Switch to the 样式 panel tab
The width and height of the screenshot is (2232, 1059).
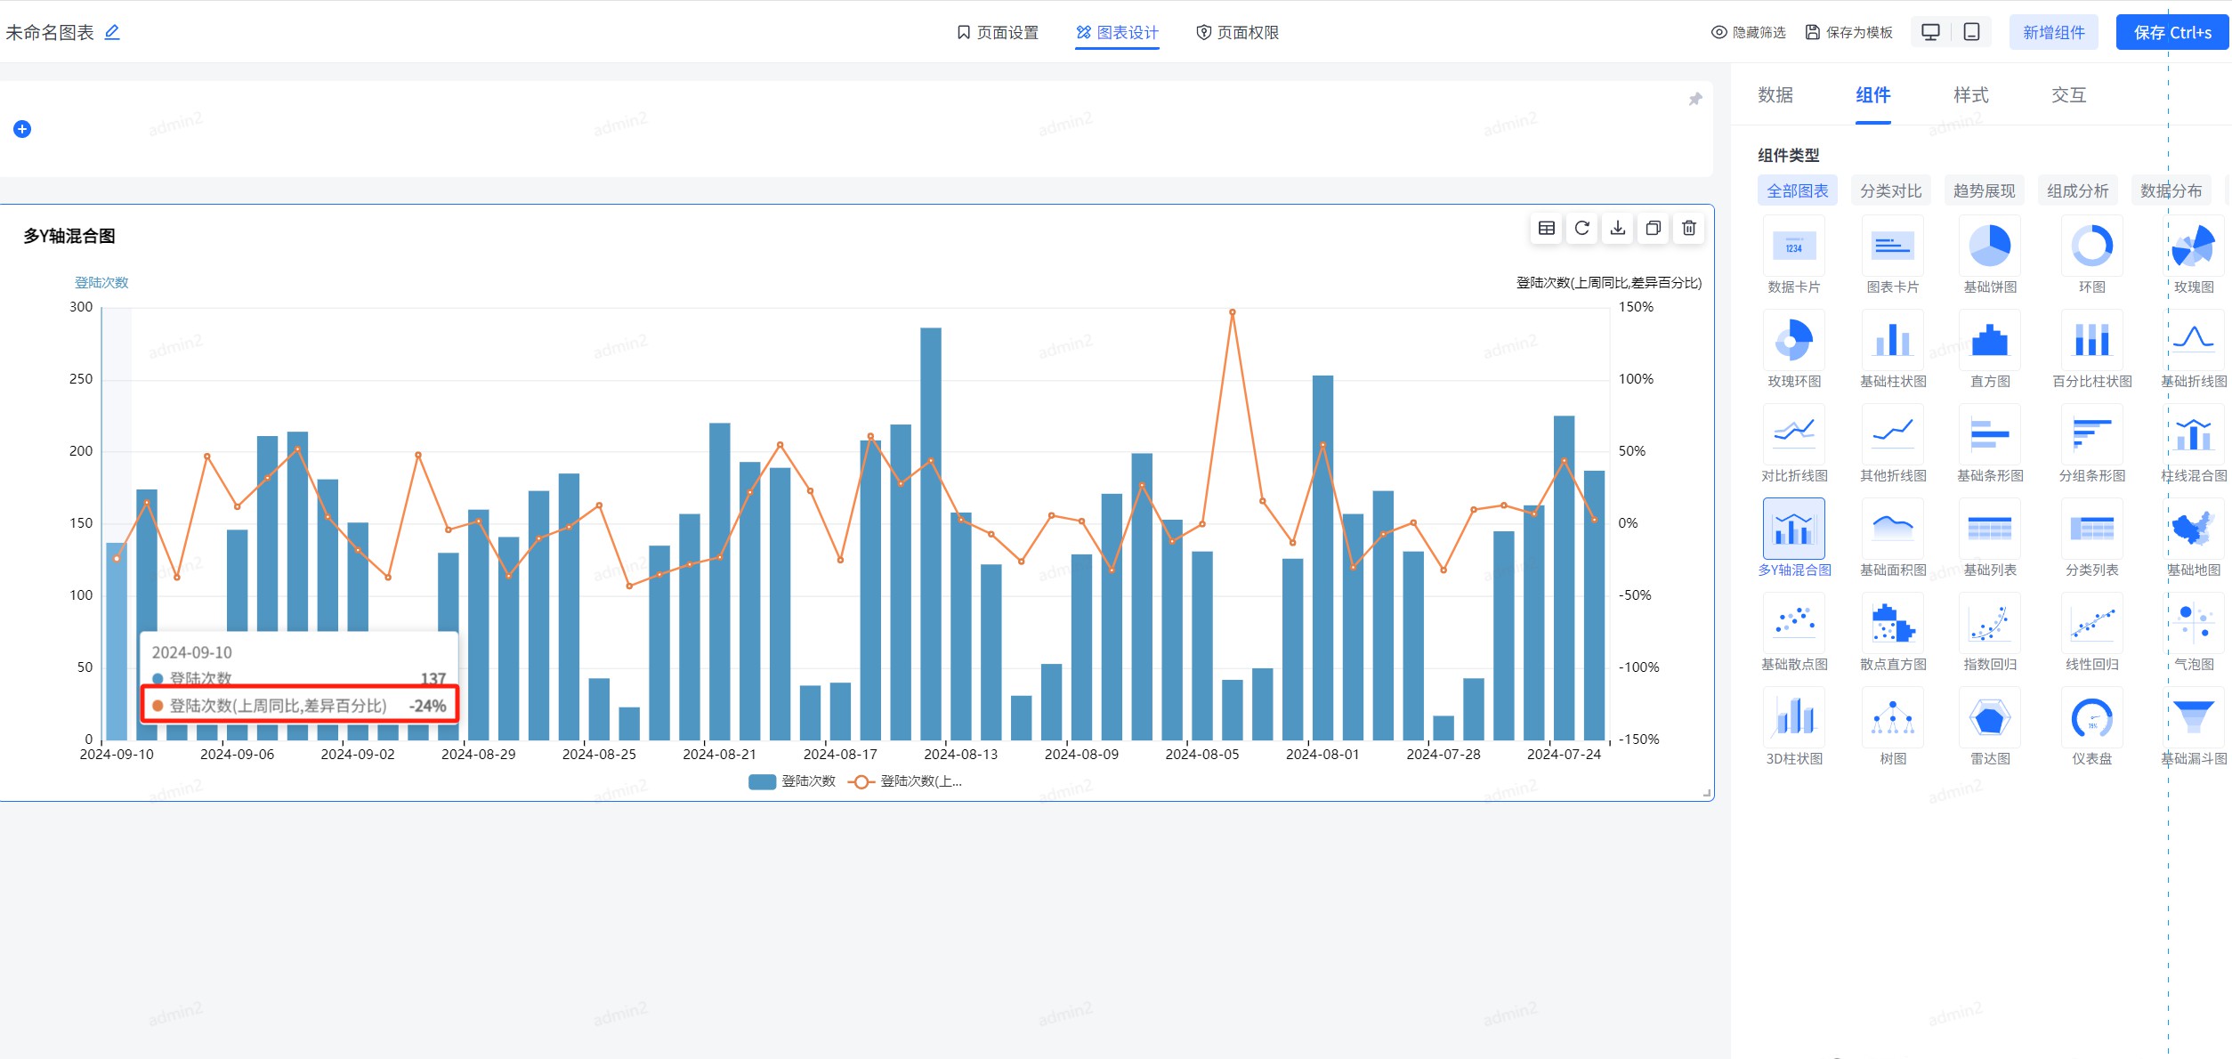click(1971, 95)
